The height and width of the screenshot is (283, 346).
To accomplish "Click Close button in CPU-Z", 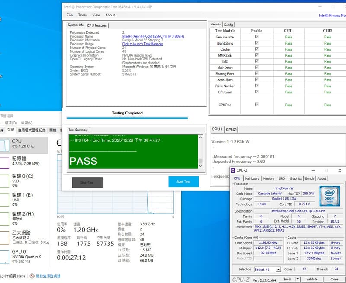I will tap(334, 279).
